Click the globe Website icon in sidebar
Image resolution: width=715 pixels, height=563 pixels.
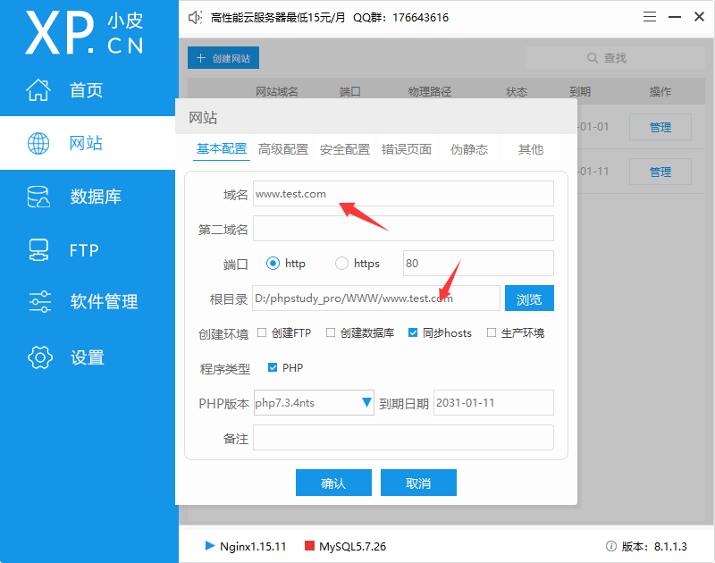point(38,143)
